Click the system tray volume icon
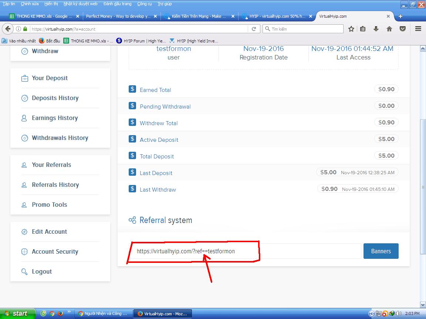 [399, 314]
